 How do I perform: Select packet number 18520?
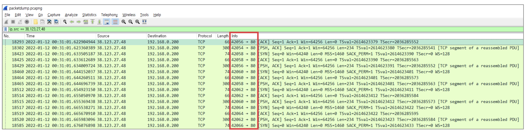click(263, 120)
